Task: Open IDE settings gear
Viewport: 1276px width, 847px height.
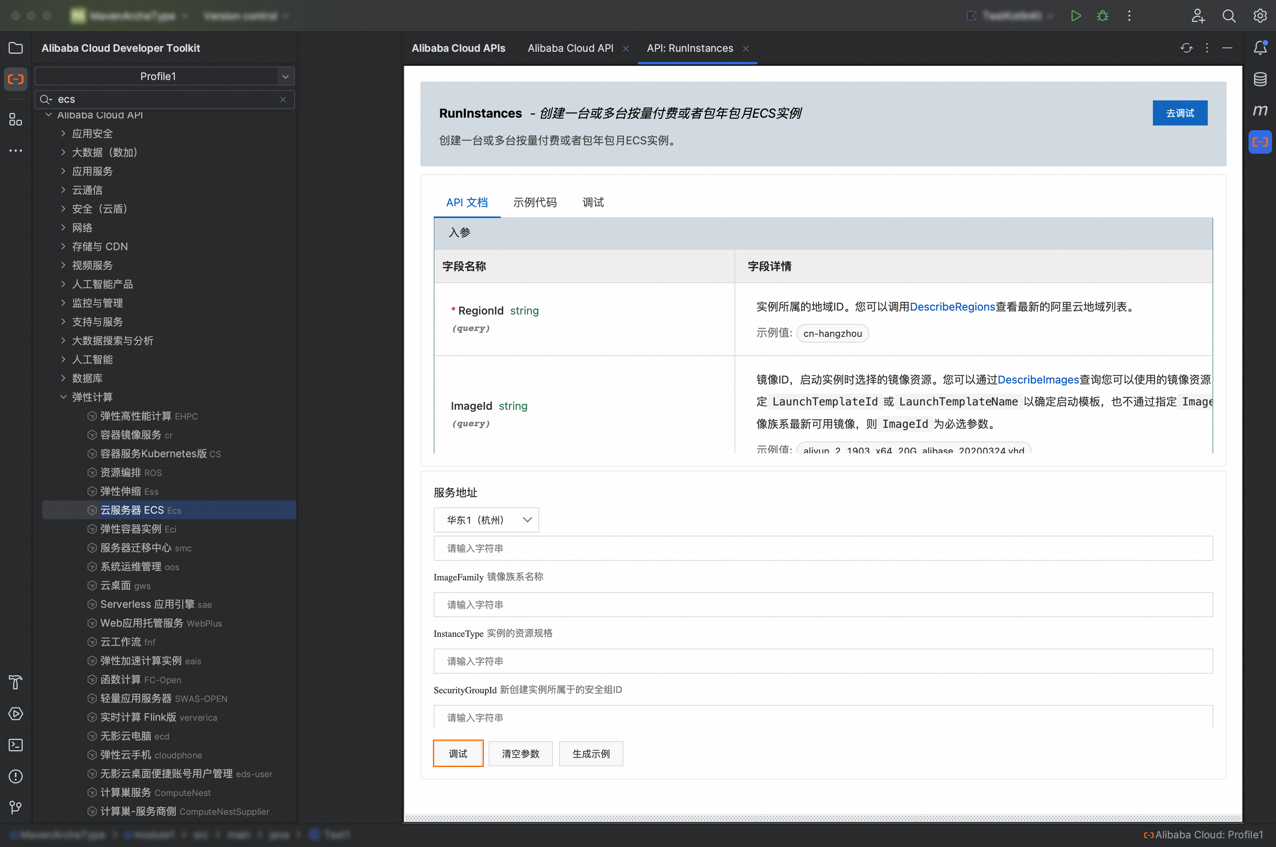Action: (1260, 16)
